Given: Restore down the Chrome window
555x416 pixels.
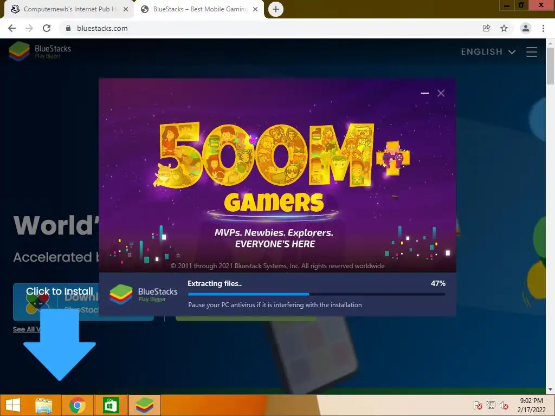Looking at the screenshot, I should 521,5.
